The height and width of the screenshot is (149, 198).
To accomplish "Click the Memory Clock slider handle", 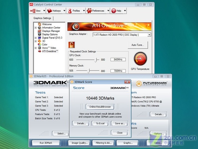I will (89, 71).
